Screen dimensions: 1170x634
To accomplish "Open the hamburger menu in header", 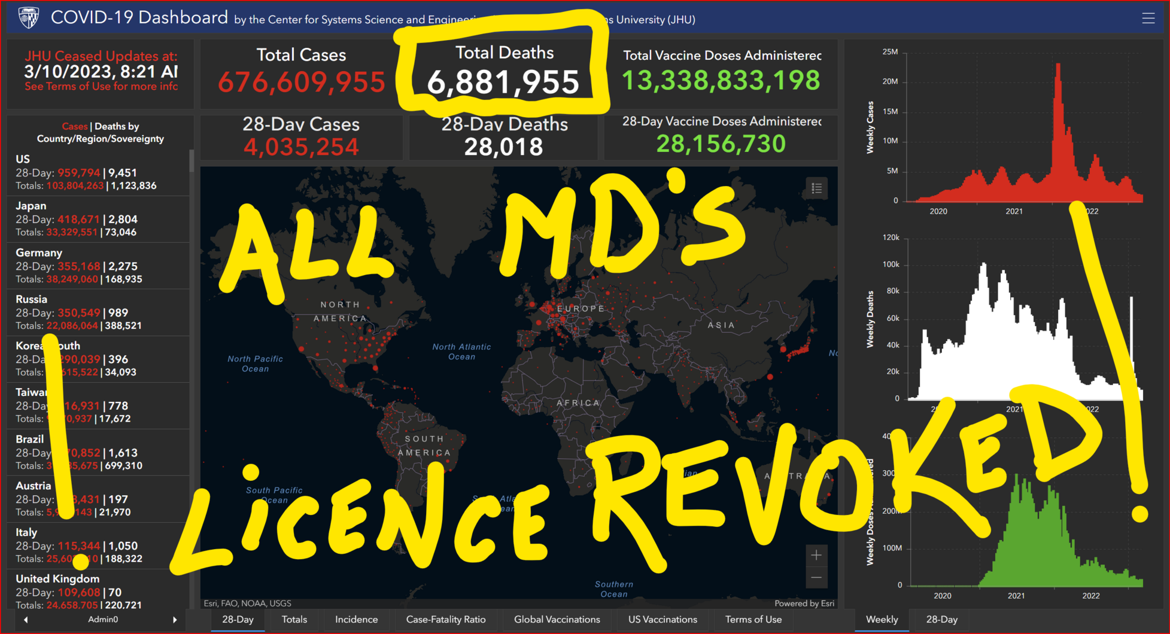I will click(x=1148, y=19).
